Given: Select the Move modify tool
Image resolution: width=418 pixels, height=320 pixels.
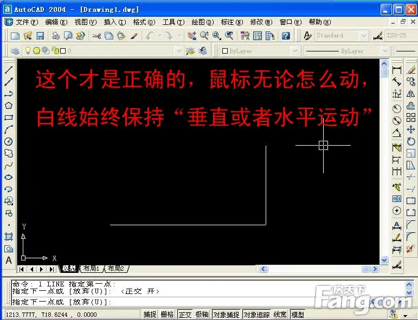Looking at the screenshot, I should click(x=411, y=129).
